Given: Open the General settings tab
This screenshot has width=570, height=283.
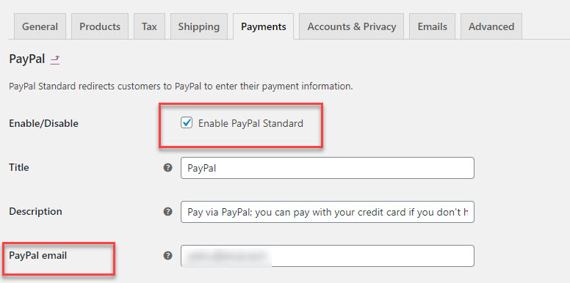Looking at the screenshot, I should [40, 26].
